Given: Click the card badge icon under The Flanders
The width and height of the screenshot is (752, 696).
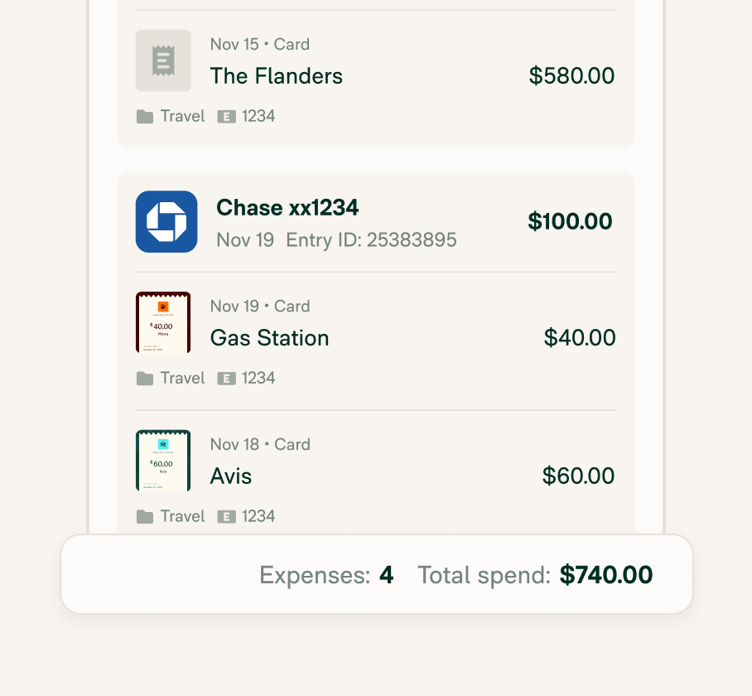Looking at the screenshot, I should pyautogui.click(x=226, y=117).
